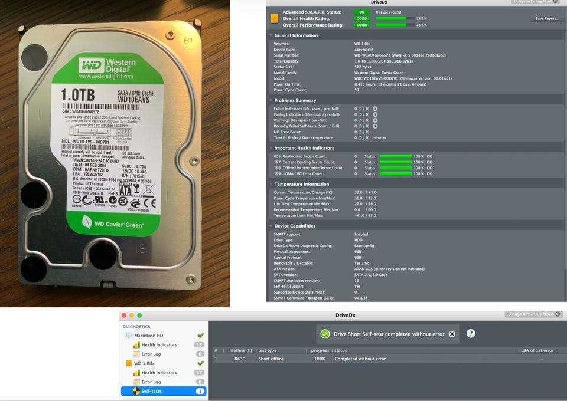Image resolution: width=567 pixels, height=401 pixels.
Task: Click the DIAGNOSTICS sidebar heading
Action: (136, 326)
